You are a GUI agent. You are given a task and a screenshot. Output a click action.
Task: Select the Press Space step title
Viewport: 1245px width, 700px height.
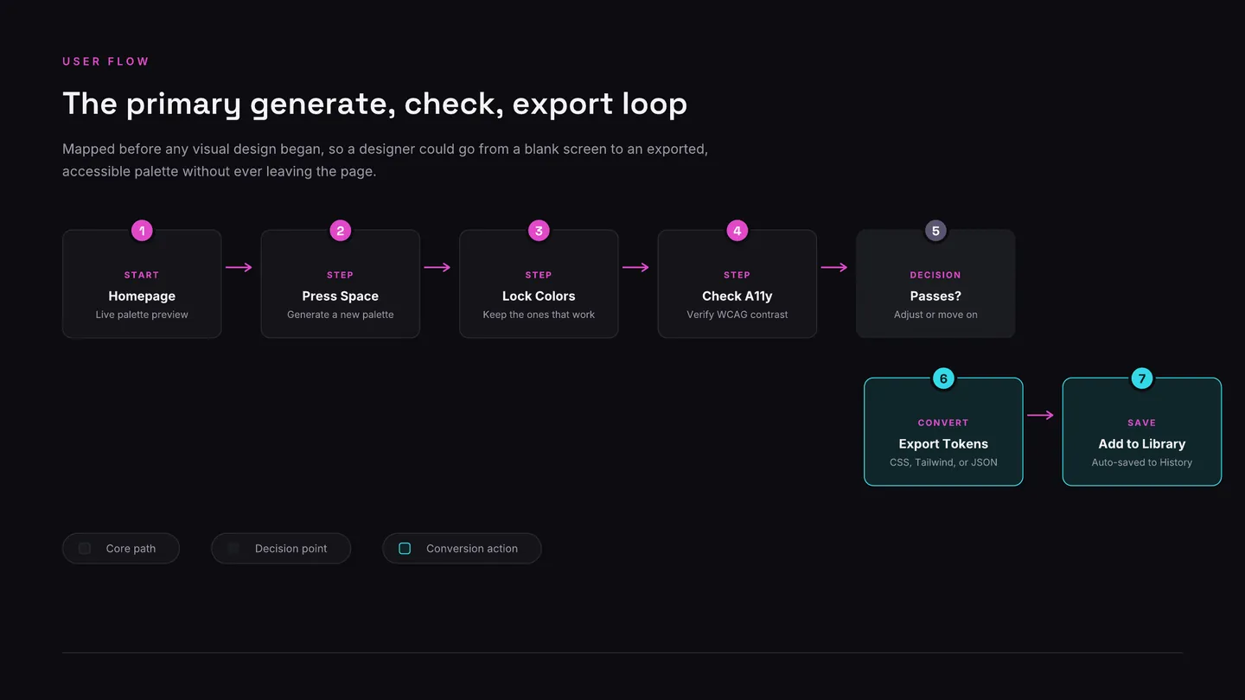pyautogui.click(x=341, y=296)
